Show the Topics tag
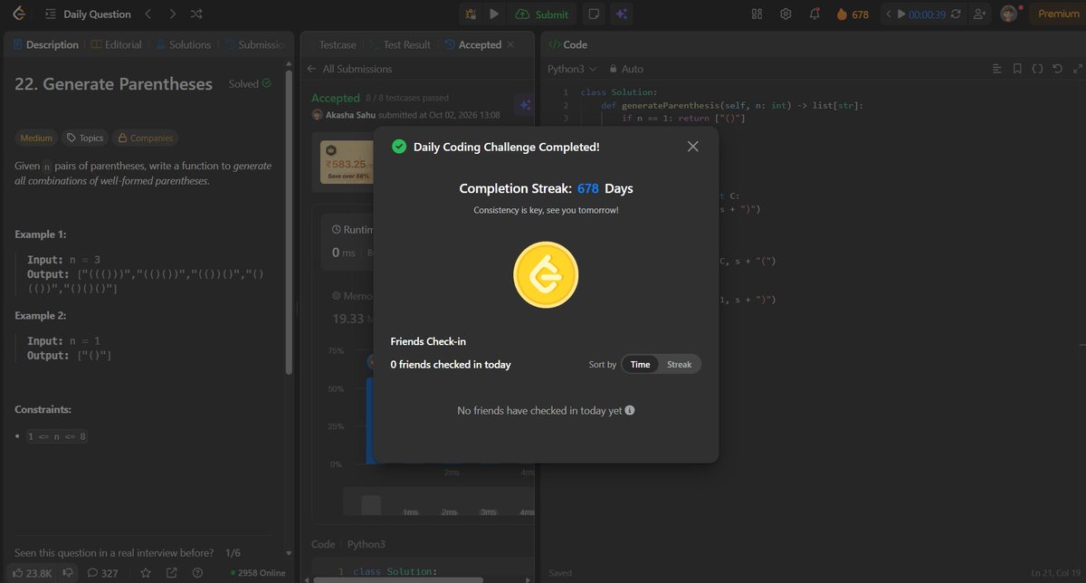This screenshot has height=583, width=1086. (x=84, y=139)
